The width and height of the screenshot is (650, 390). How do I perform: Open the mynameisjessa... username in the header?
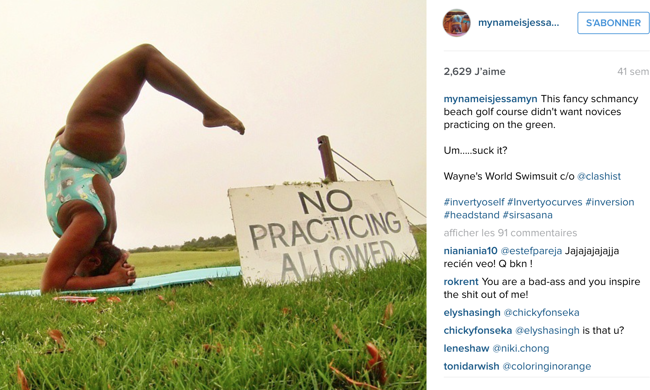518,23
